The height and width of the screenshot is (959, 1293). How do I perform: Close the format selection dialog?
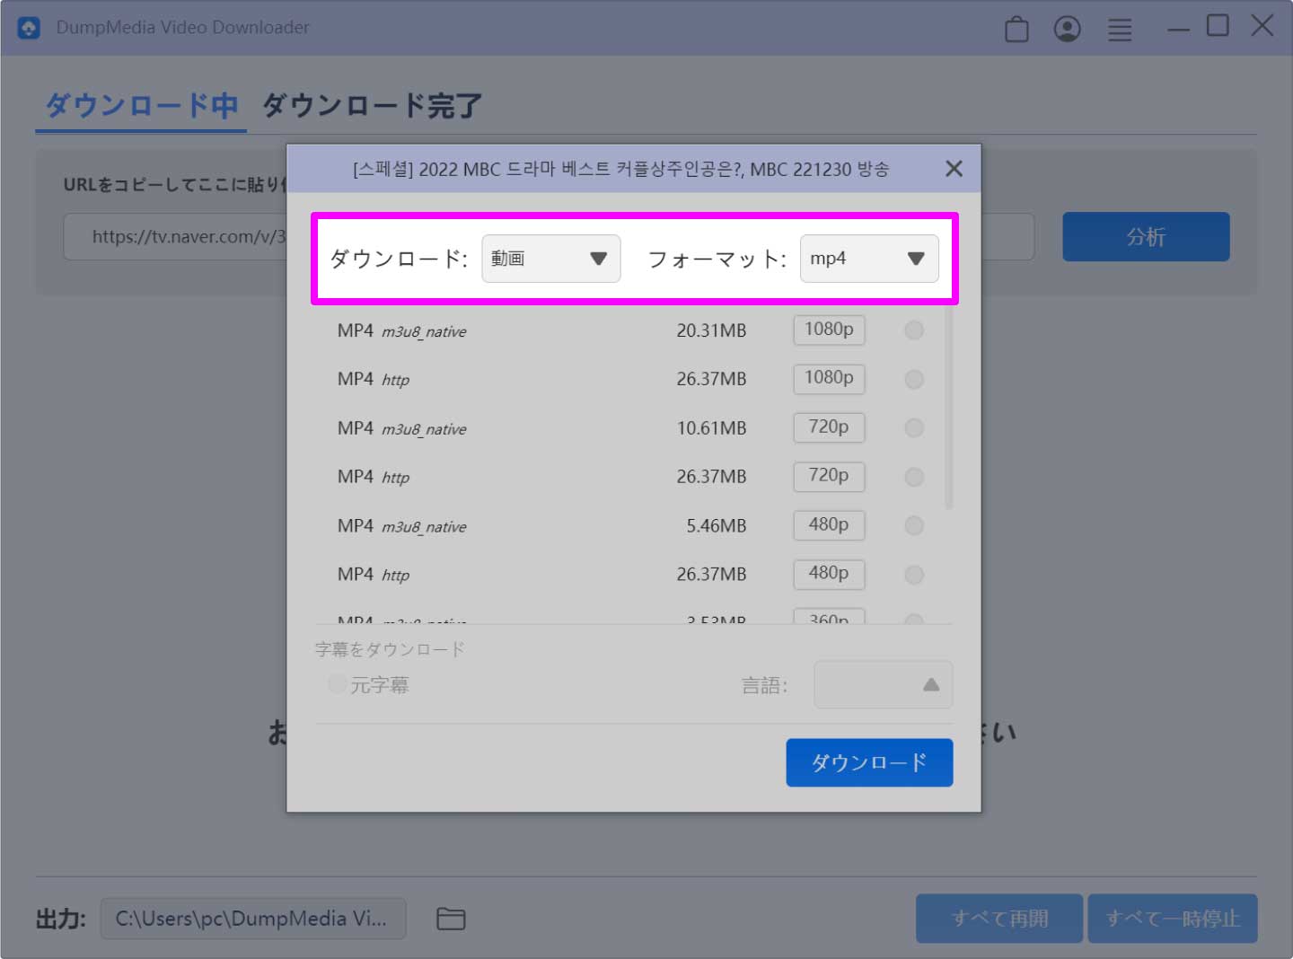pos(954,169)
